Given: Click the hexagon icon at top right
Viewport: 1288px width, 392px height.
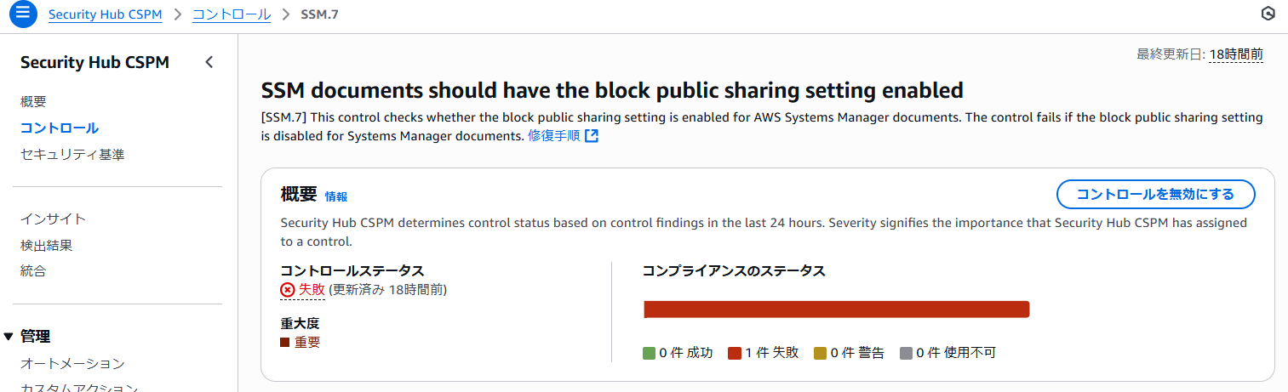Looking at the screenshot, I should pos(1268,14).
